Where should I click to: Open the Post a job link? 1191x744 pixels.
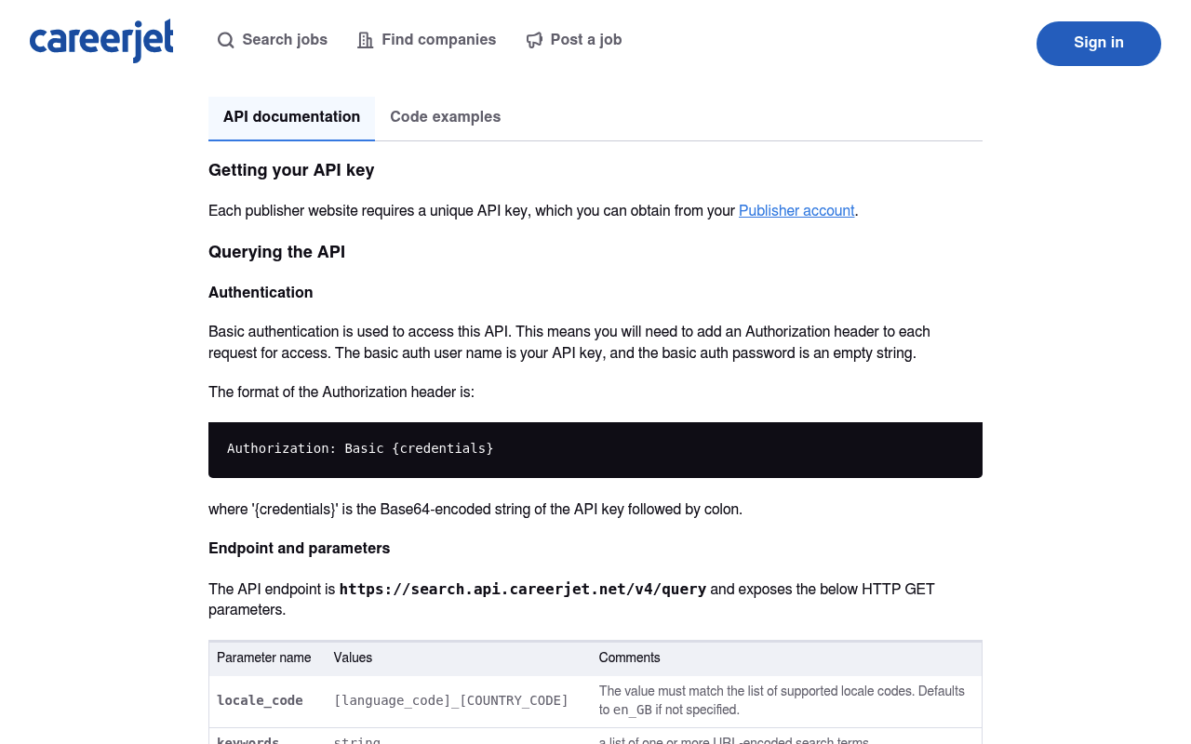point(574,40)
